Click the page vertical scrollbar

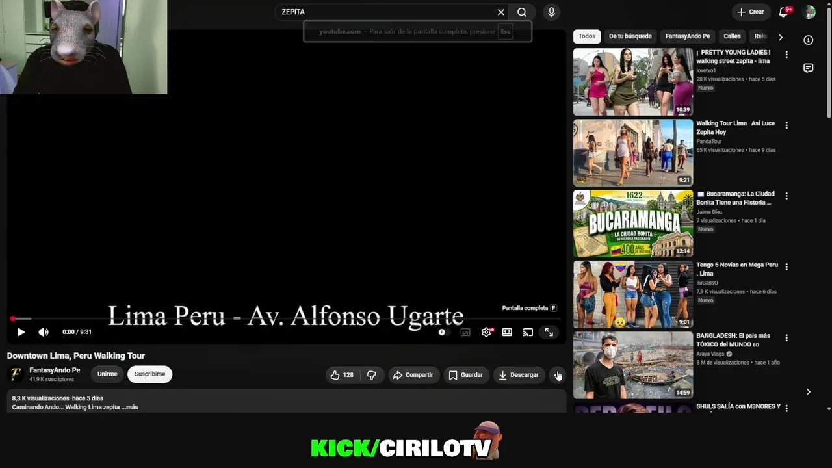coord(829,62)
